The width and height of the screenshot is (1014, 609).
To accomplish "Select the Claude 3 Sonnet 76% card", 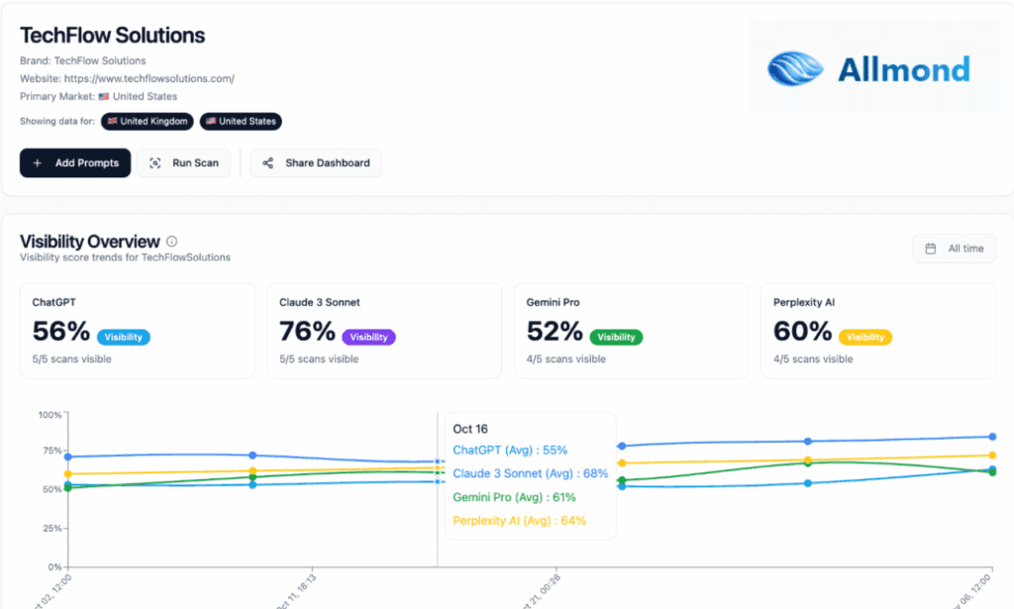I will [384, 331].
